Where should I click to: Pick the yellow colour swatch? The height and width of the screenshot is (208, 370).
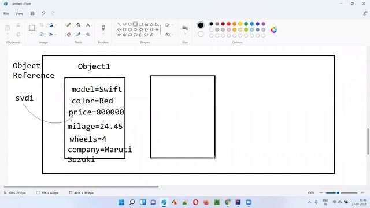[240, 24]
